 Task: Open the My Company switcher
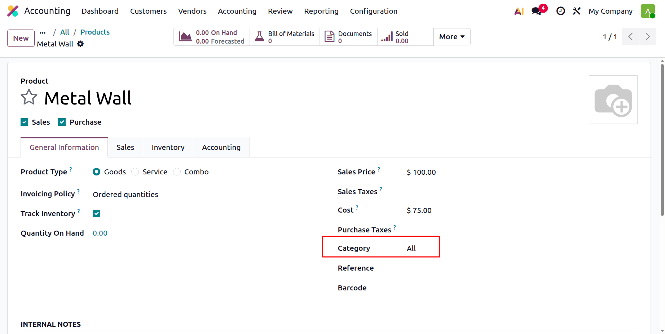[610, 11]
